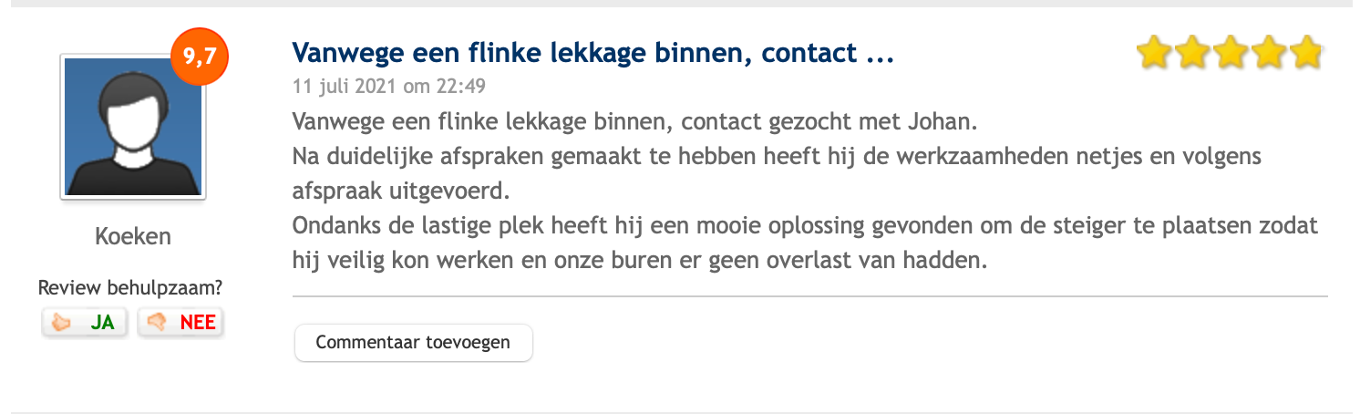
Task: Select the fourth yellow rating star
Action: tap(1268, 53)
